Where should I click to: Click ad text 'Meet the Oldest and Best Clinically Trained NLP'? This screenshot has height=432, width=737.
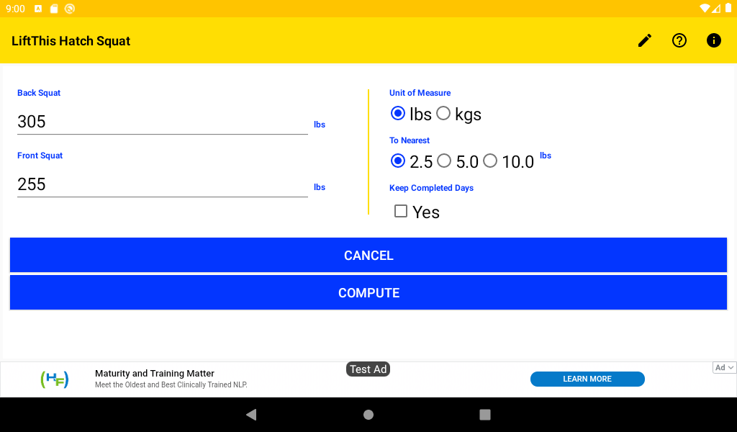point(171,384)
